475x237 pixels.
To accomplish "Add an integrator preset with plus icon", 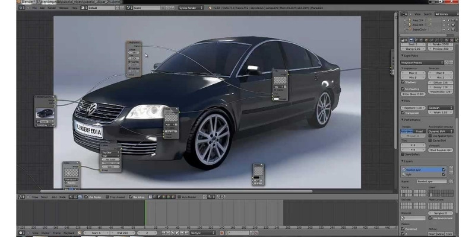I will pos(446,63).
